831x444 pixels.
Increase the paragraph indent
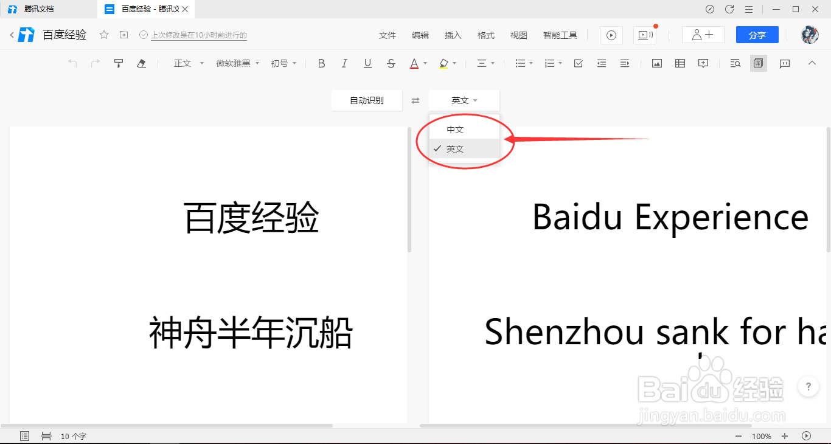(x=625, y=63)
